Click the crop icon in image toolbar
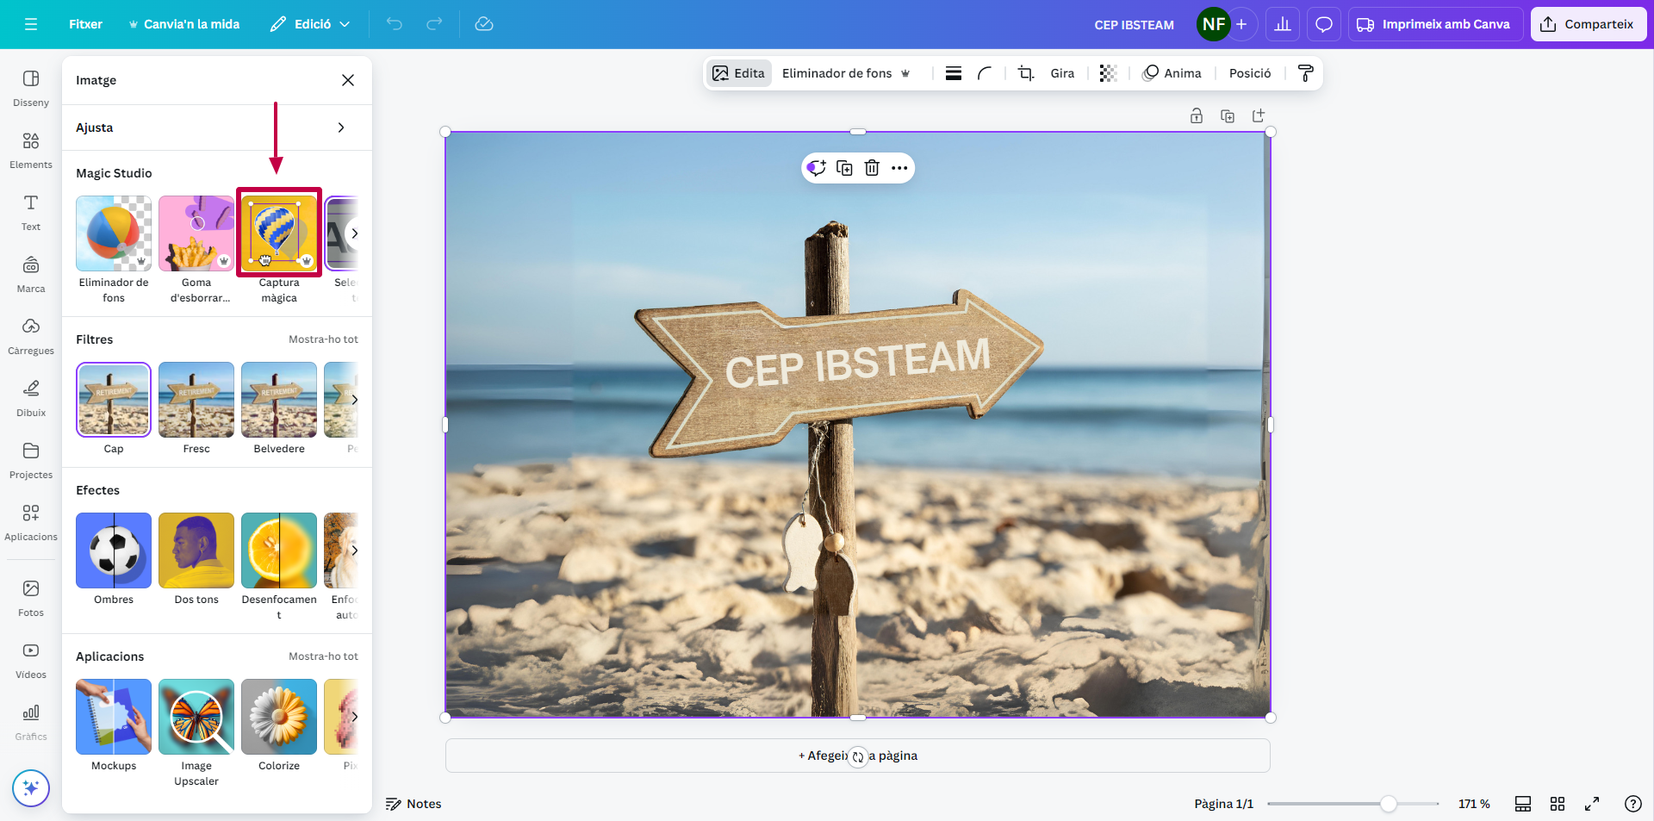This screenshot has width=1654, height=821. pos(1025,73)
